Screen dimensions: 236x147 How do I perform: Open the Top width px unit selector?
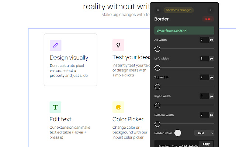point(212,77)
